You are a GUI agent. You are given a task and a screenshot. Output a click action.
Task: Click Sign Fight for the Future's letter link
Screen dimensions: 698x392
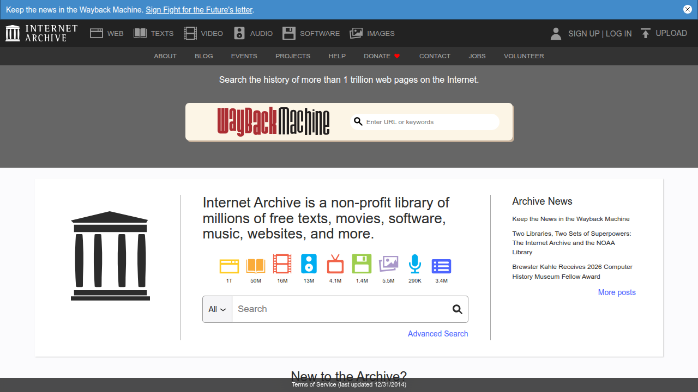pyautogui.click(x=199, y=10)
